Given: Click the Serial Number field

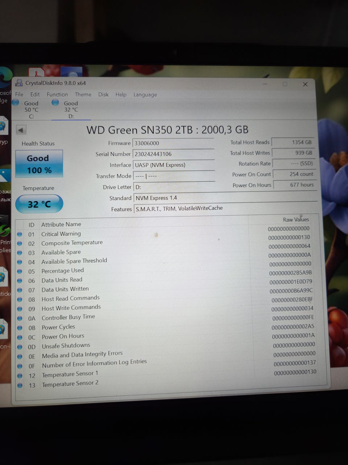Looking at the screenshot, I should click(x=174, y=154).
